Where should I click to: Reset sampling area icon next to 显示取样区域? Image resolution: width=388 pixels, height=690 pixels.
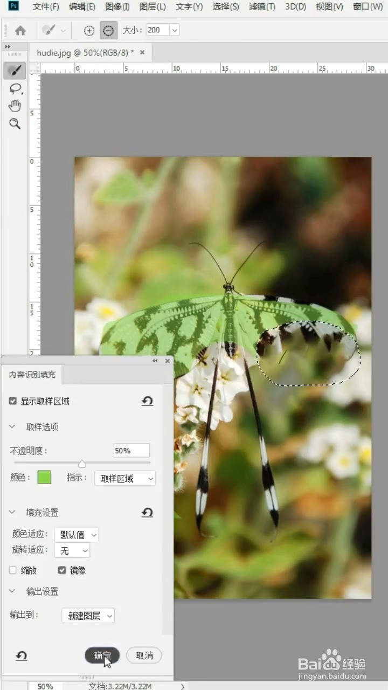pyautogui.click(x=147, y=401)
